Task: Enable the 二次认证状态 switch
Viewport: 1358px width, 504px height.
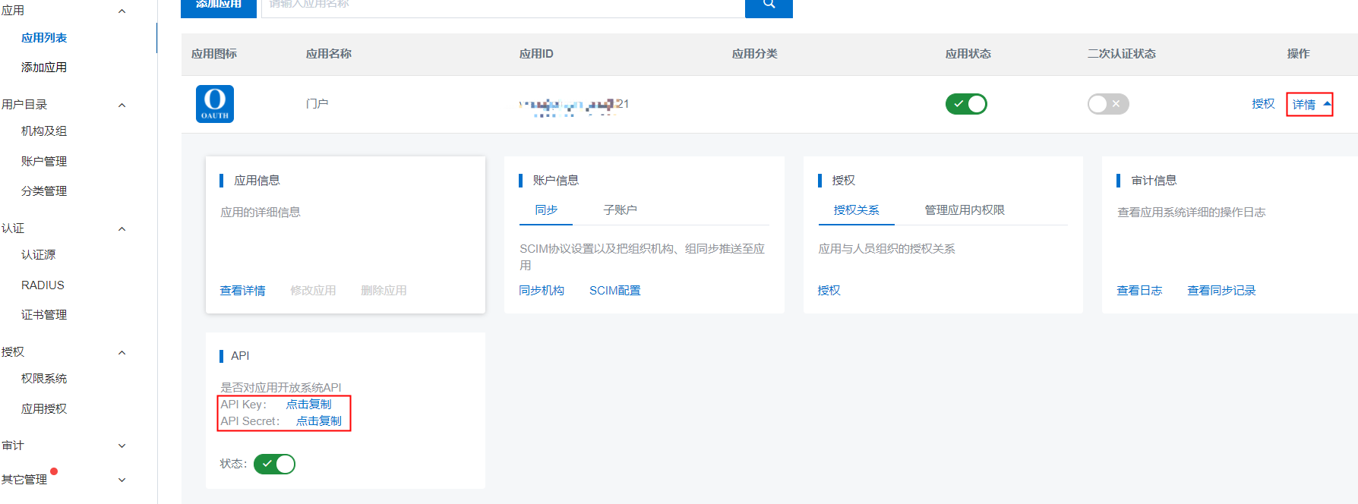Action: click(1108, 104)
